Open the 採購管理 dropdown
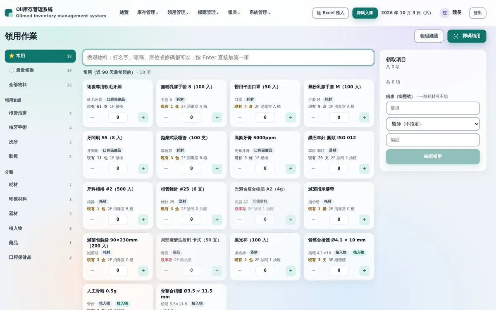Image resolution: width=496 pixels, height=310 pixels. point(208,13)
